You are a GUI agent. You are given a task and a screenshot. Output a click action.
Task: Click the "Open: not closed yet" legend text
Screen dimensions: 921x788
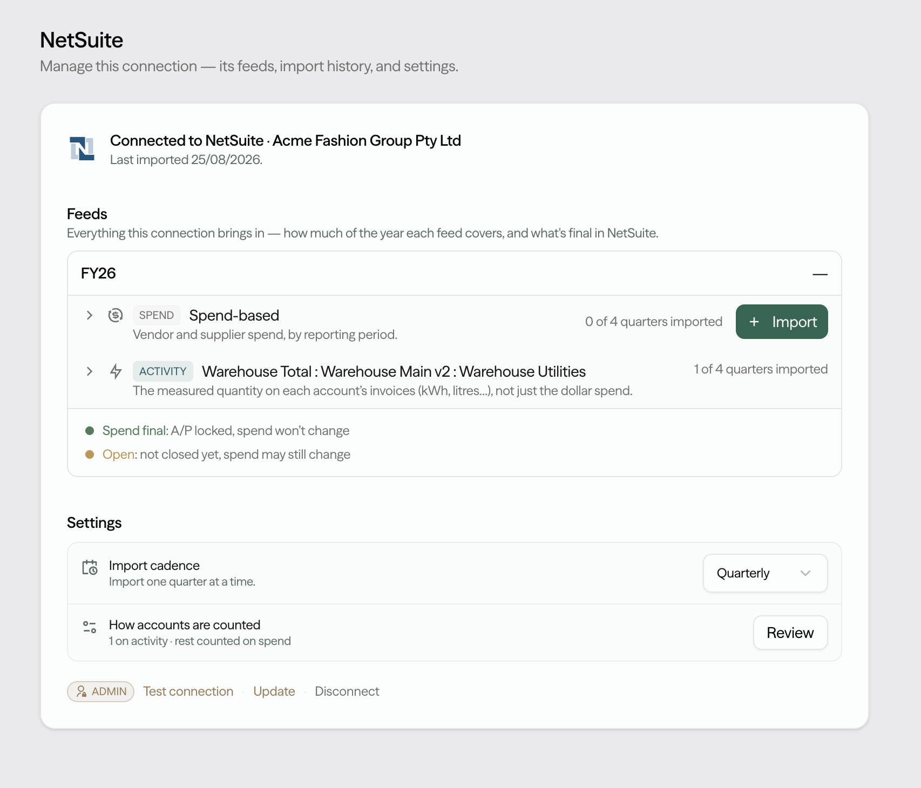pyautogui.click(x=226, y=454)
